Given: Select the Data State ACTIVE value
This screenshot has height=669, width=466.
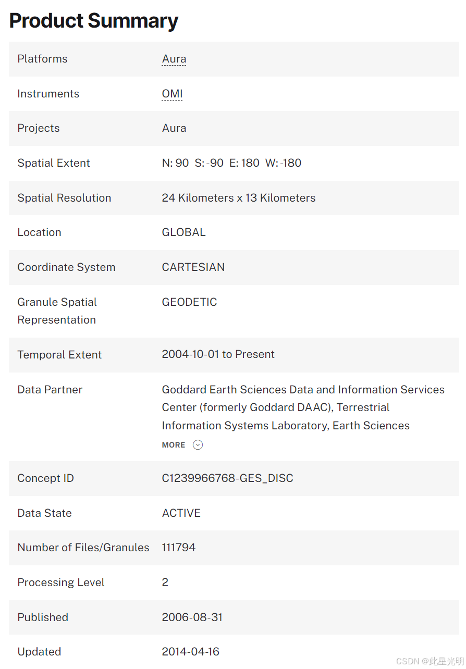Looking at the screenshot, I should coord(181,513).
